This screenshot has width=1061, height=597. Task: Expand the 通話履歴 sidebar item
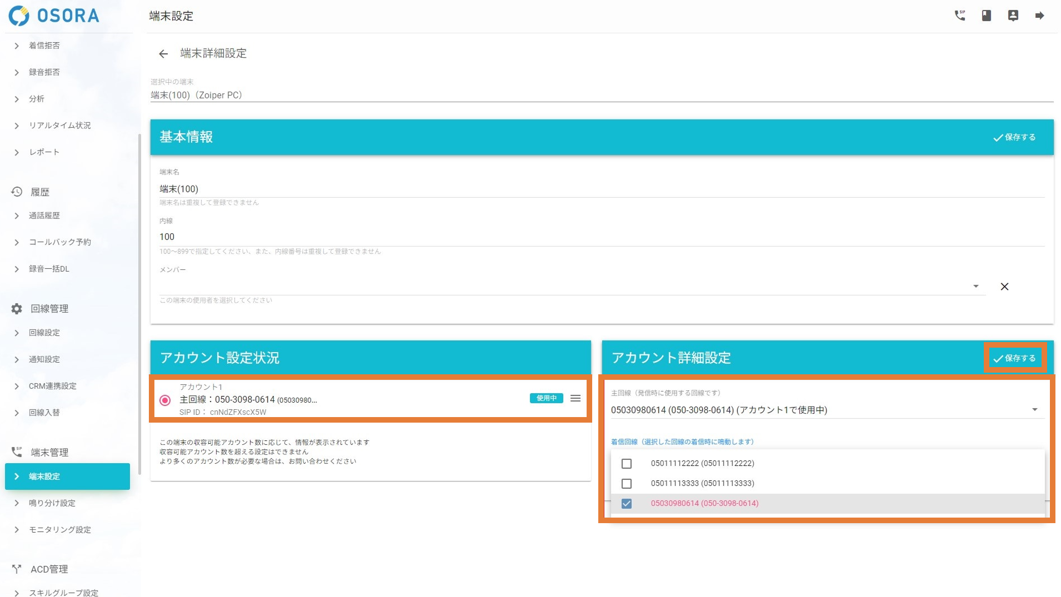pyautogui.click(x=44, y=215)
